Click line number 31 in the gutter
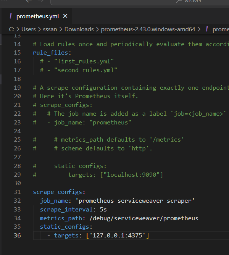This screenshot has width=229, height=255. tap(17, 192)
